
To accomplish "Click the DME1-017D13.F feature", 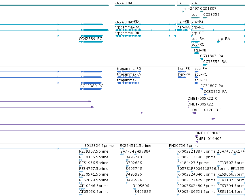I will (x=194, y=113).
